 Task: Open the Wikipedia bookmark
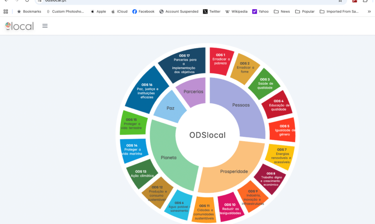click(236, 11)
